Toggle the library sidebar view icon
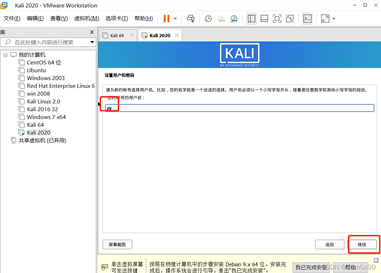Screen dimensions: 381x273 [251, 18]
